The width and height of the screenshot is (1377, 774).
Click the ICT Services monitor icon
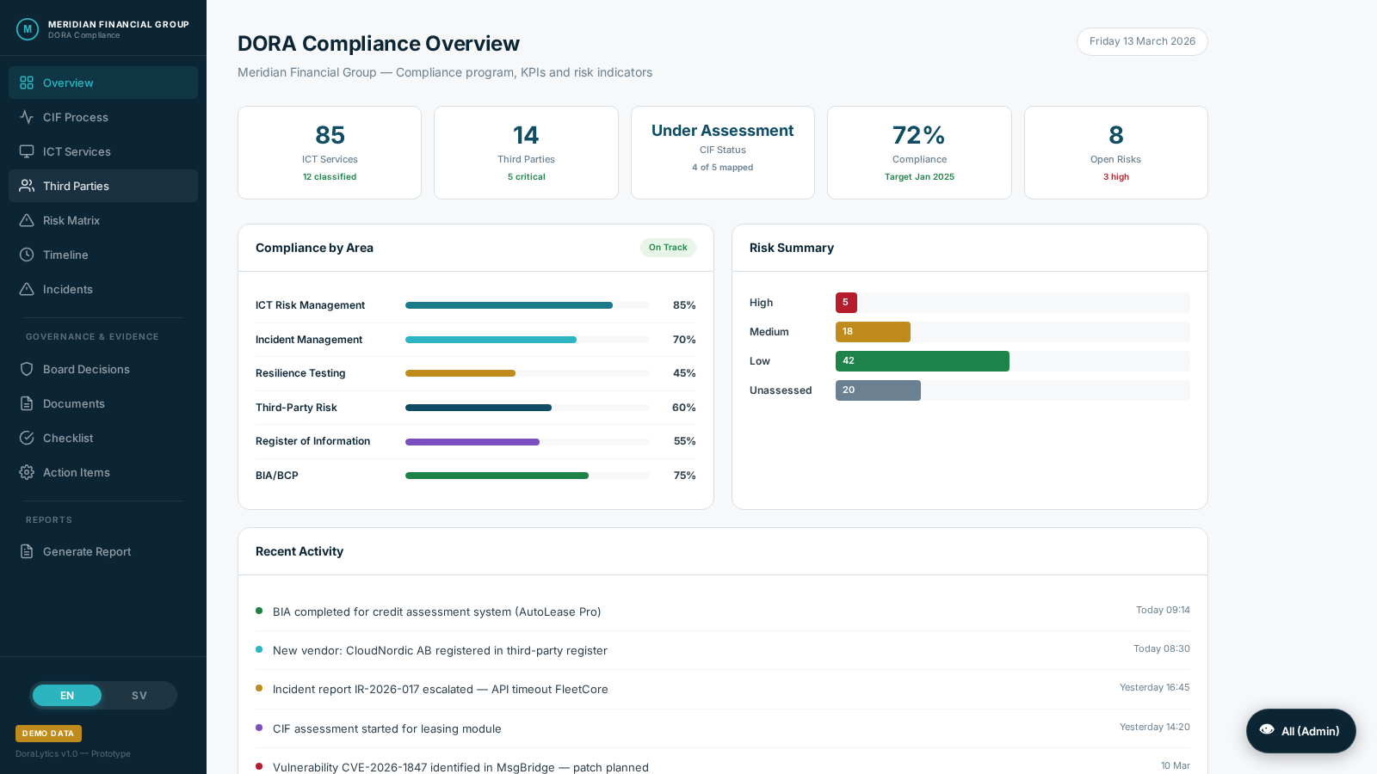[27, 151]
